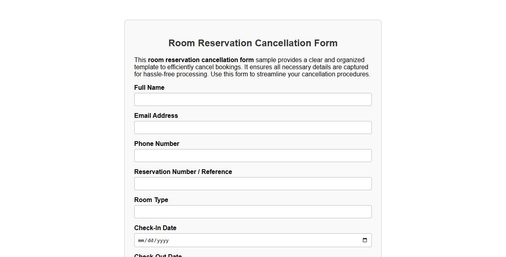Click the Email Address label
The image size is (506, 257).
[156, 115]
